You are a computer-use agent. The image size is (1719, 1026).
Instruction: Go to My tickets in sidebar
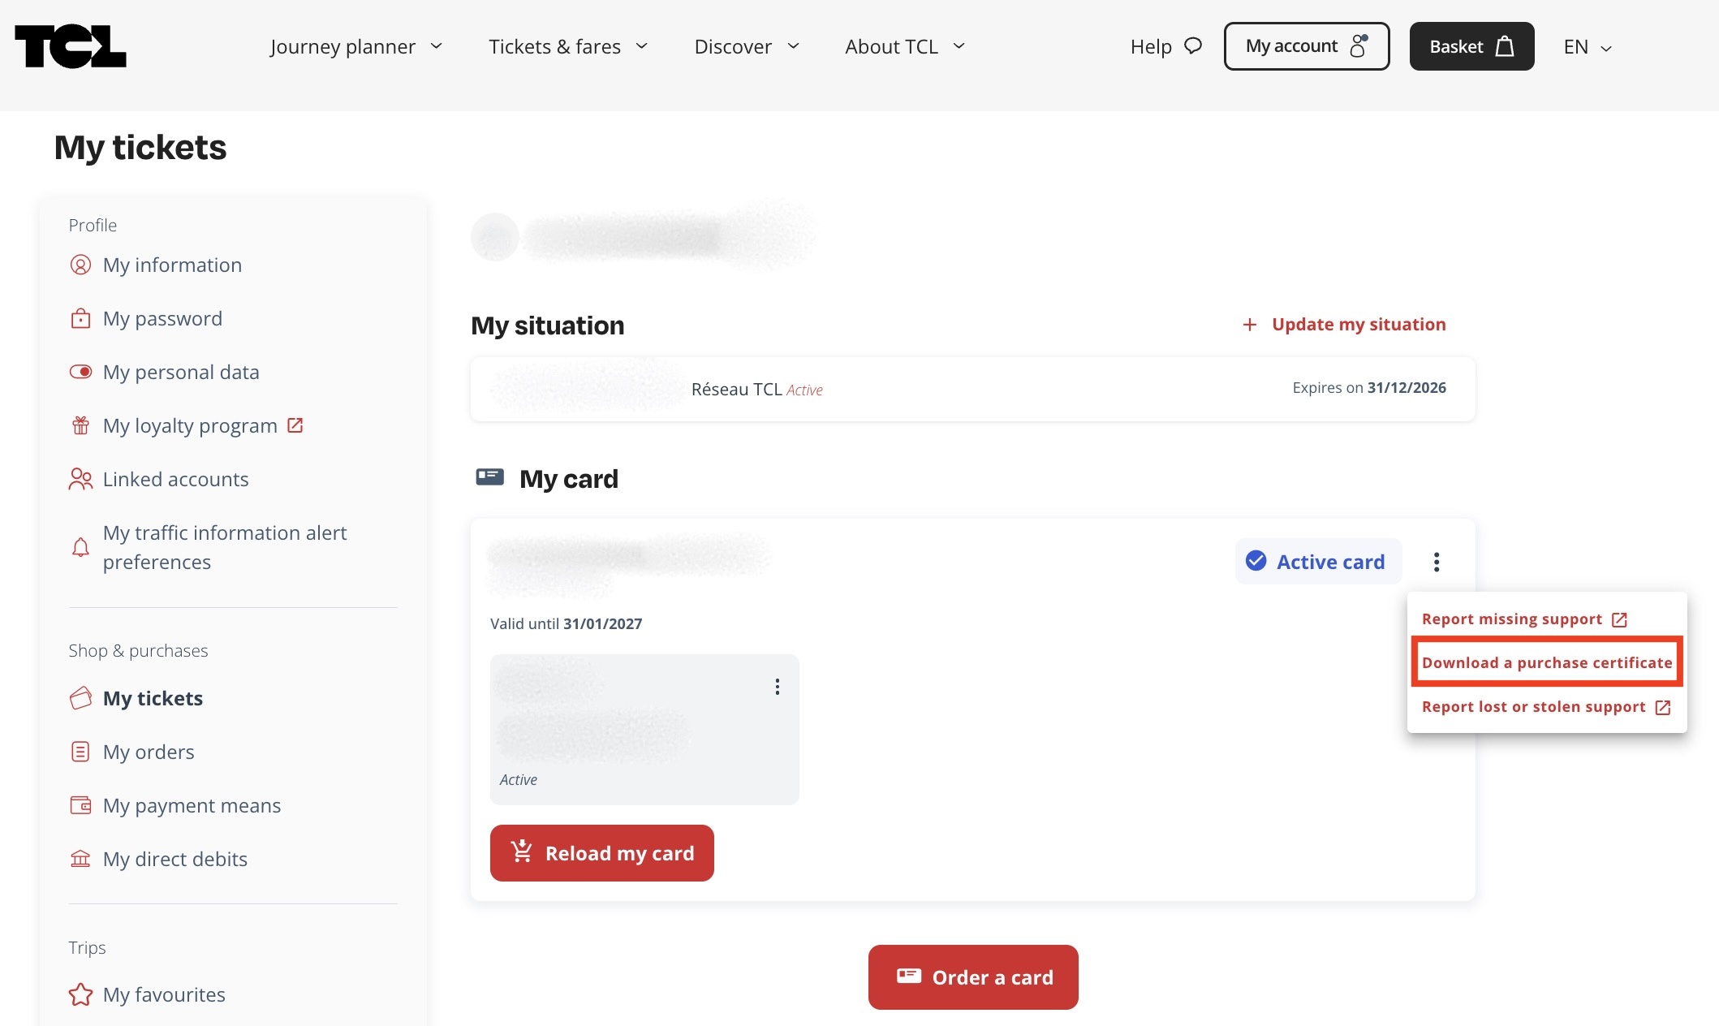pos(153,698)
